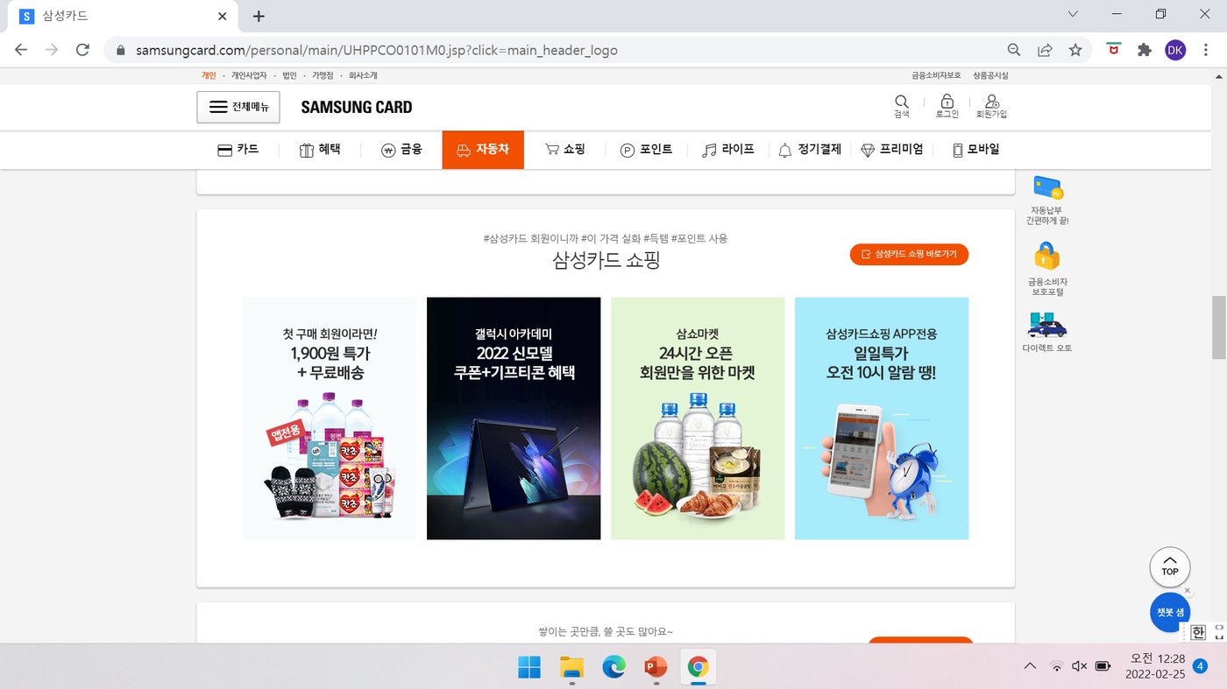Open the Chrome extensions puzzle icon
Image resolution: width=1227 pixels, height=689 pixels.
tap(1145, 50)
